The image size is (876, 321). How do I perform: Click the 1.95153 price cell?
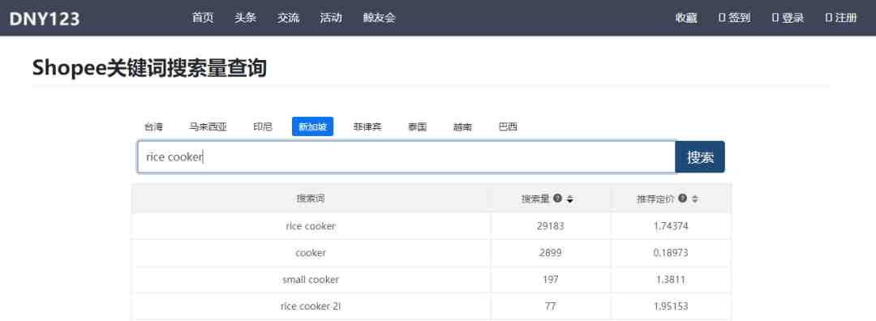(671, 306)
